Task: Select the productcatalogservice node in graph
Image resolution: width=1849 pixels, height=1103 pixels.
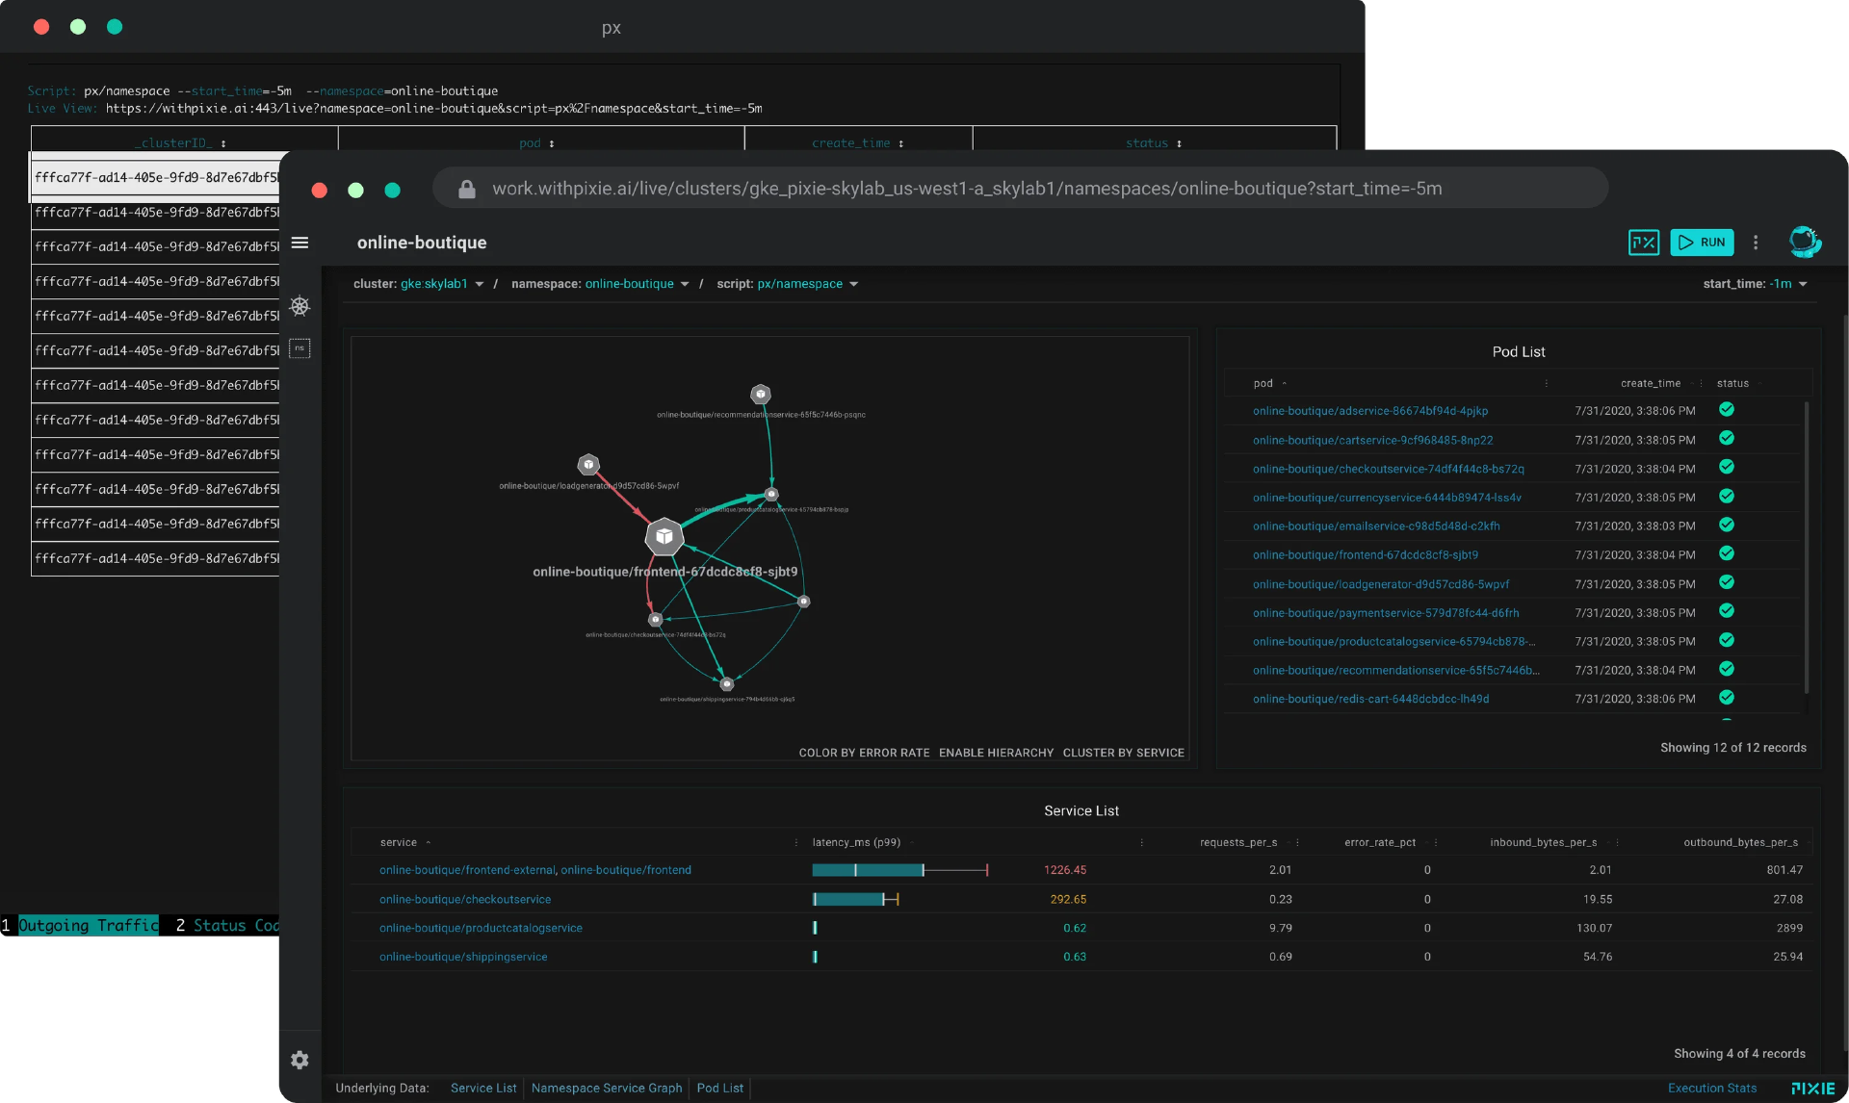Action: click(x=771, y=494)
